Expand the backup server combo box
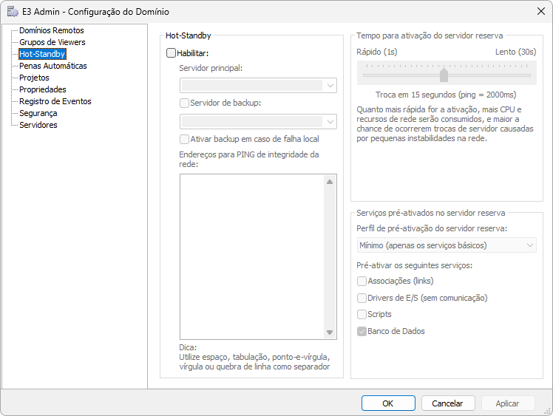553x416 pixels. (x=259, y=121)
